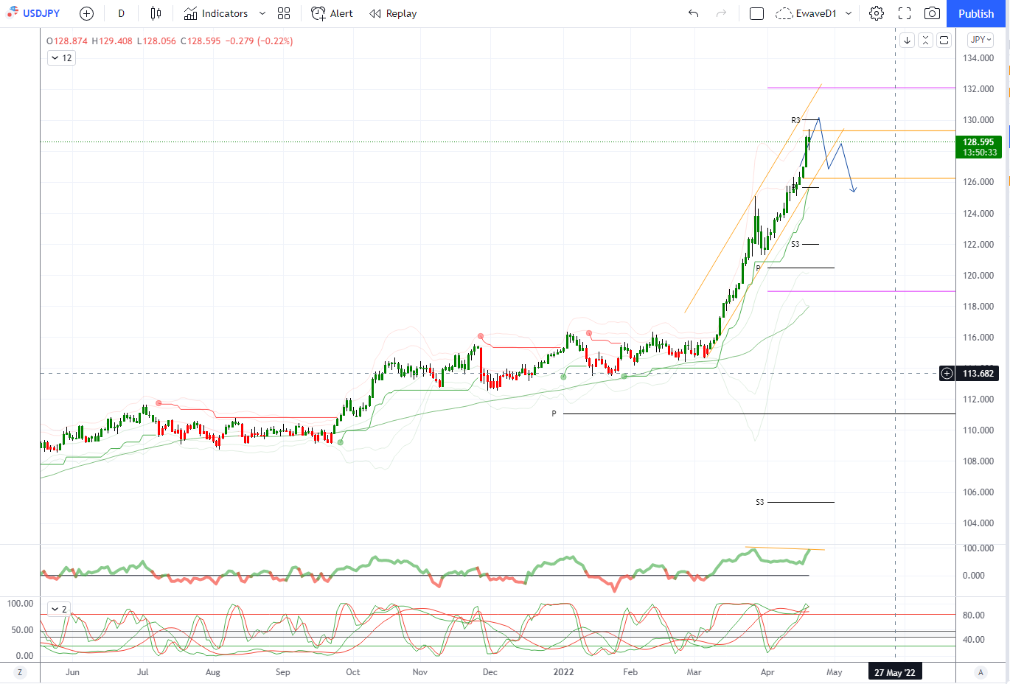Screen dimensions: 1010x684
Task: Maximize the main chart pane
Action: (x=944, y=40)
